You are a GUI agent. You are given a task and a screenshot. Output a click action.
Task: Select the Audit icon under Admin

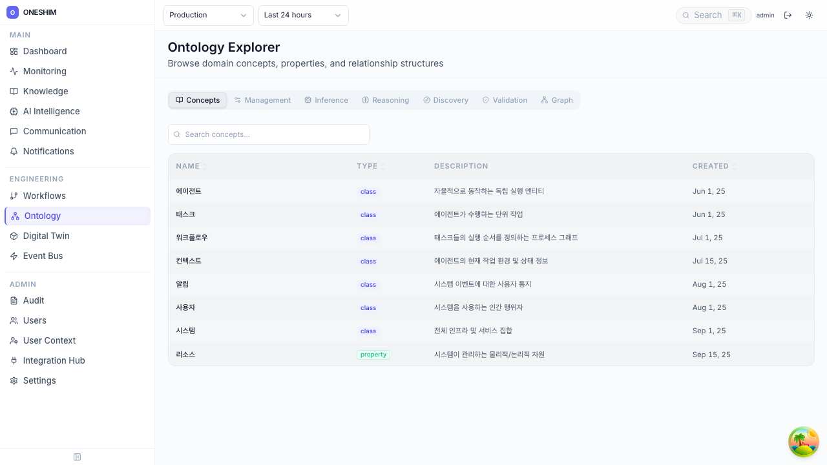pos(14,300)
